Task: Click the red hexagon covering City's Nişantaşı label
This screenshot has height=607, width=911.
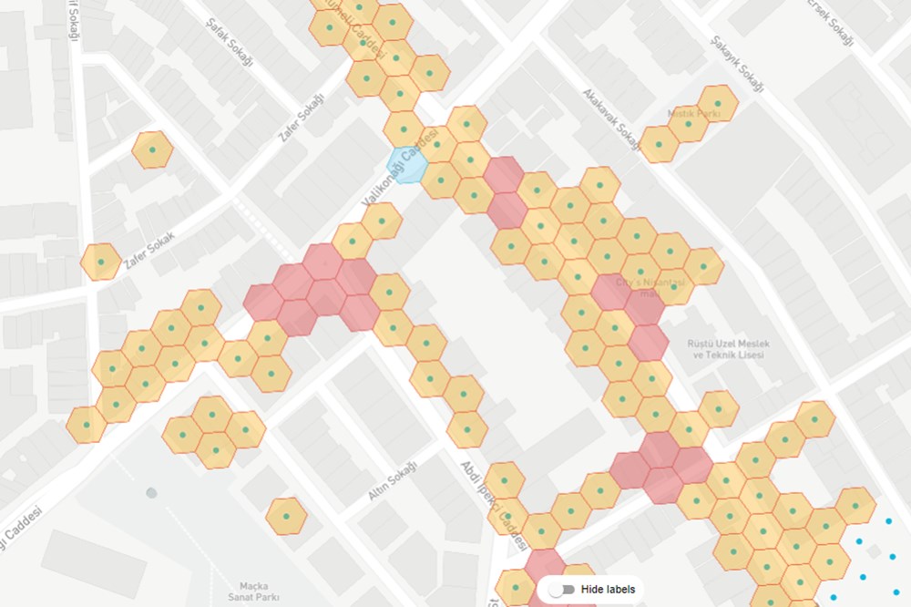Action: point(611,292)
